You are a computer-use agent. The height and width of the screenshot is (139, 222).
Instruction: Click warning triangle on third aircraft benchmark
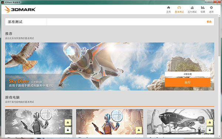point(210,122)
